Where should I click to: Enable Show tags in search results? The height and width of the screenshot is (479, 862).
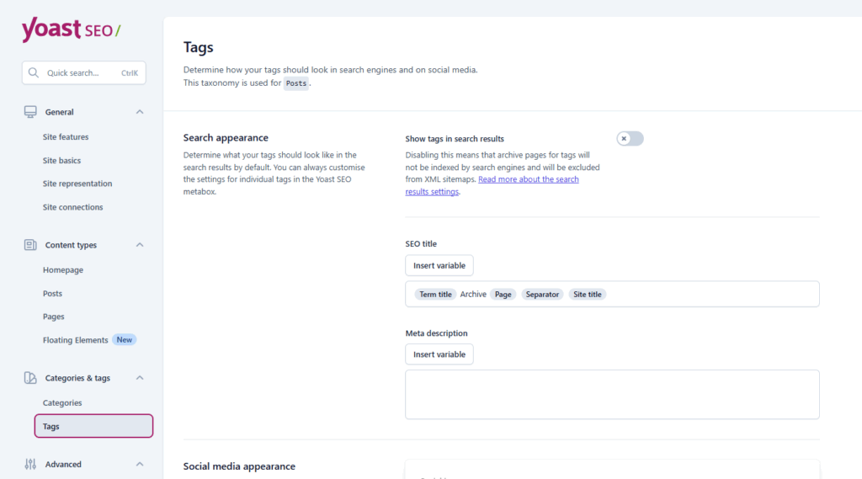(x=630, y=139)
